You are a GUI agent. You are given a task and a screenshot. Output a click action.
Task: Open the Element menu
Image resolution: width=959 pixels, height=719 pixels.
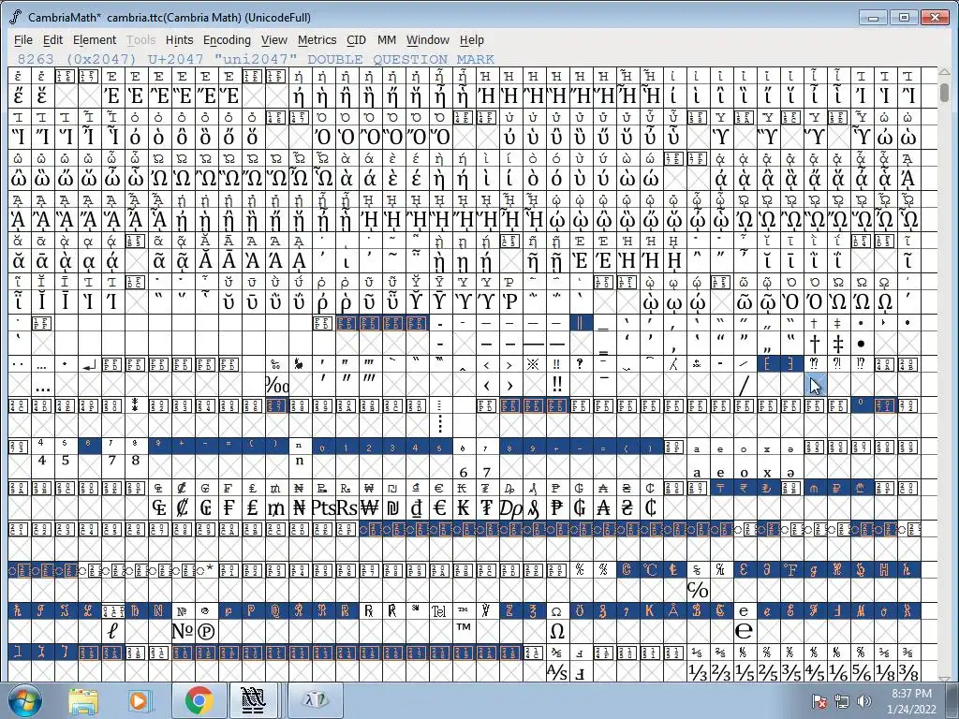pyautogui.click(x=95, y=39)
